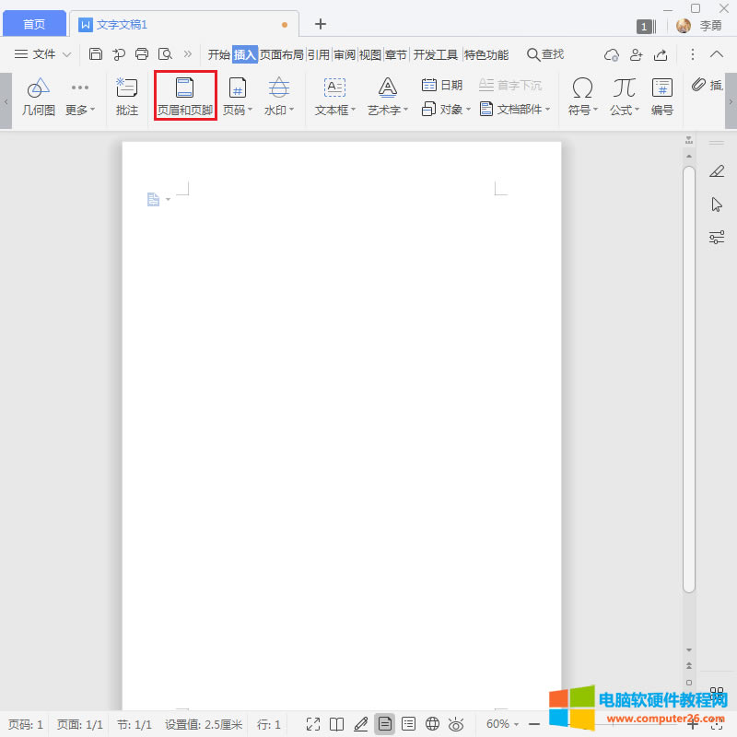
Task: Click the 查找 search button
Action: coord(544,54)
